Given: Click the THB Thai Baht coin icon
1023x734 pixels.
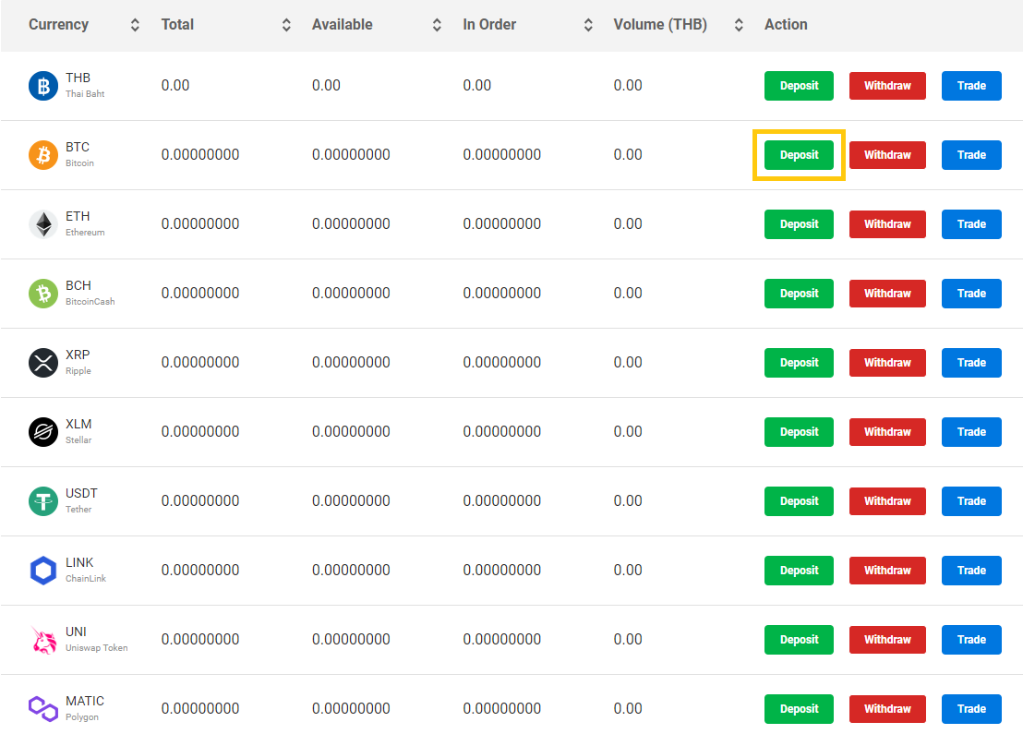Looking at the screenshot, I should (43, 86).
